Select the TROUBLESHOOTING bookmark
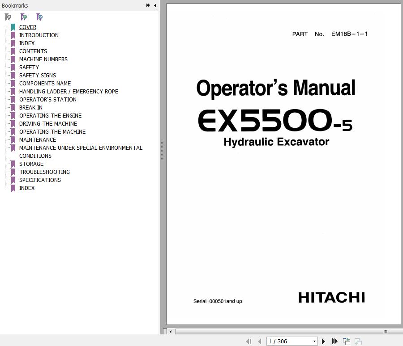Screen dimensions: 403x346 pyautogui.click(x=44, y=172)
